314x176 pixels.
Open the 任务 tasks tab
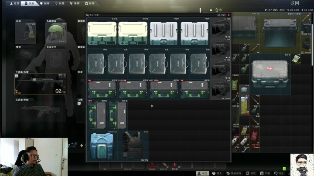pos(90,3)
